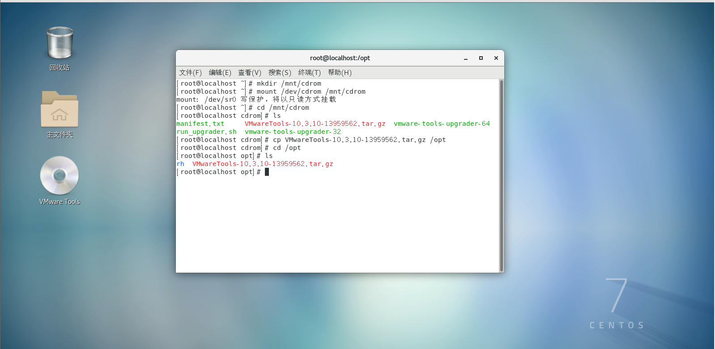Click vmware-tools-upgrader-64 in the listing
The height and width of the screenshot is (349, 715).
pyautogui.click(x=442, y=124)
